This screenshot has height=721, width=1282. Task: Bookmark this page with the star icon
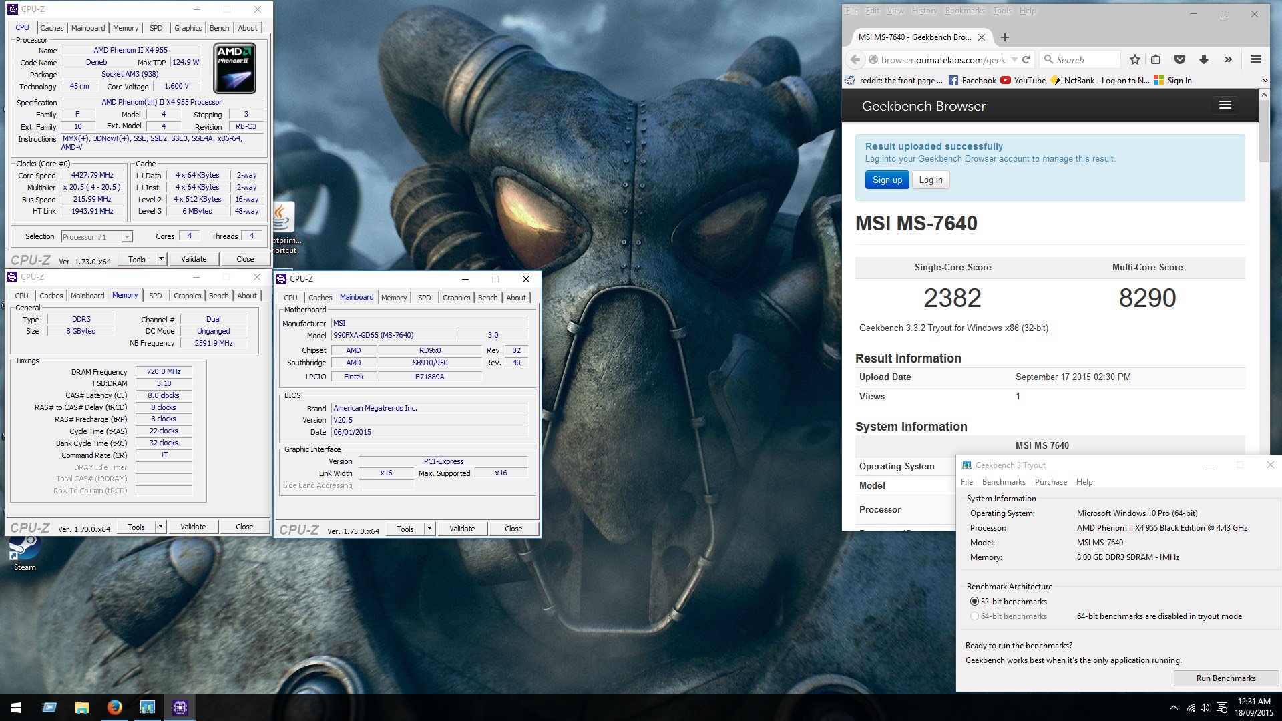pyautogui.click(x=1135, y=60)
